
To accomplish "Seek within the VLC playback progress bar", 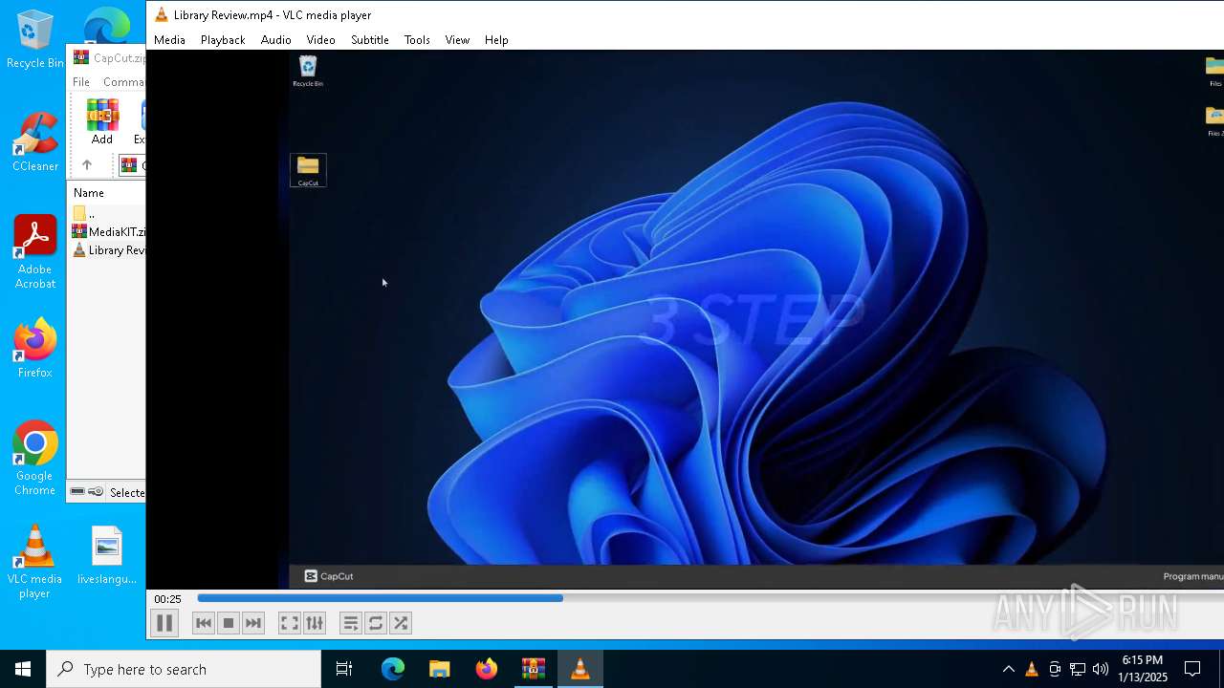I will [710, 598].
